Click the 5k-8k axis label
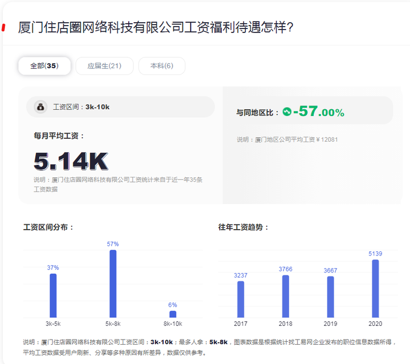 (113, 324)
